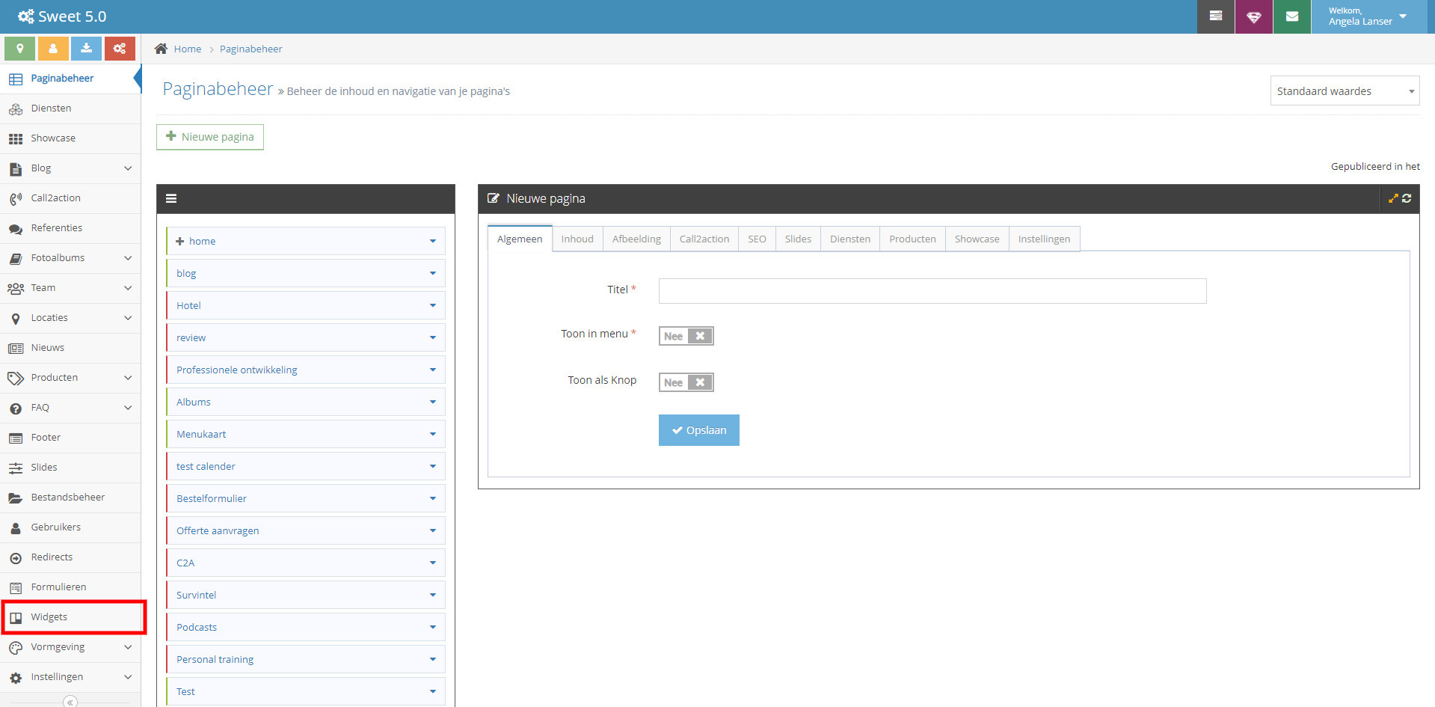Follow the Home breadcrumb link
Screen dimensions: 1435x707
click(x=188, y=49)
